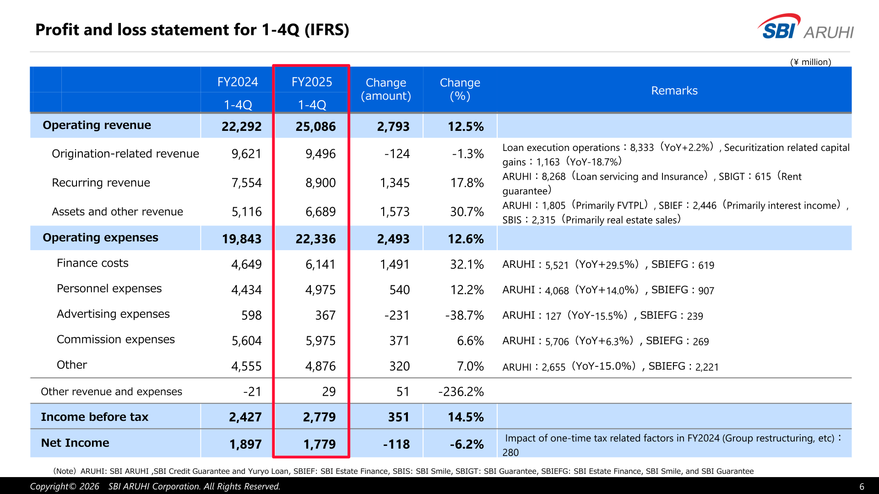Click Operating expenses FY2025 value 22,336
The width and height of the screenshot is (879, 494).
click(315, 239)
